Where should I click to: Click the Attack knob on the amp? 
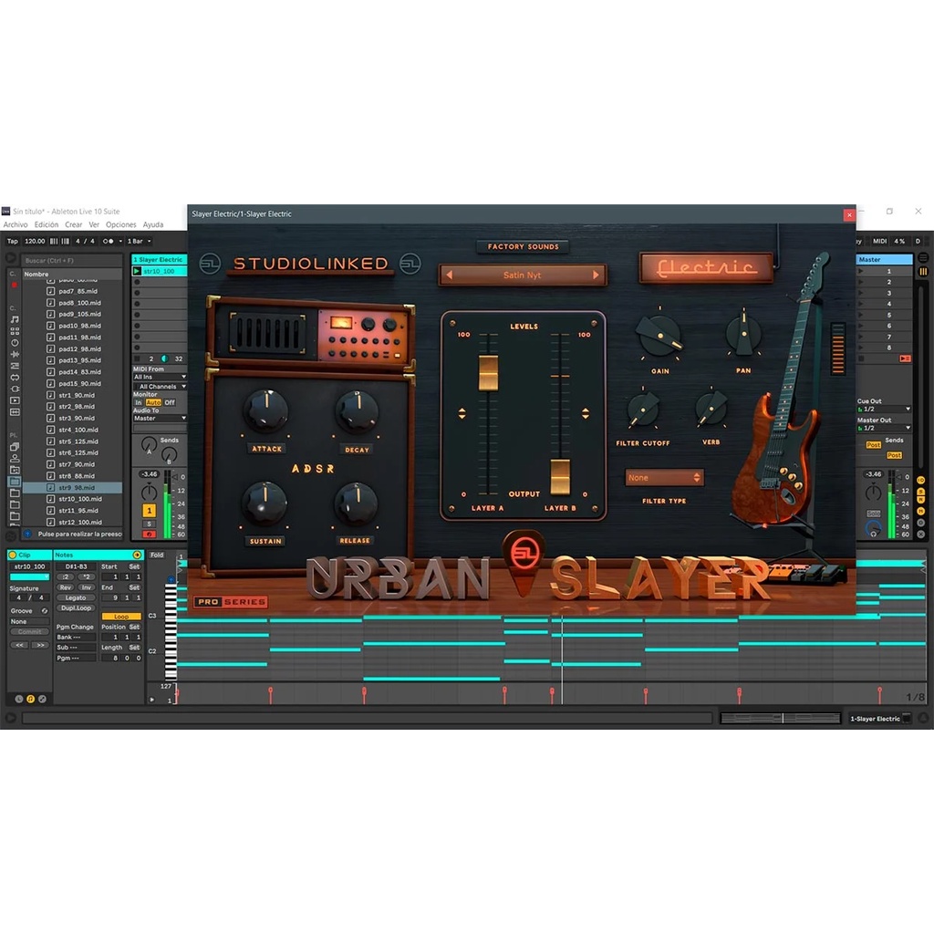pyautogui.click(x=266, y=410)
